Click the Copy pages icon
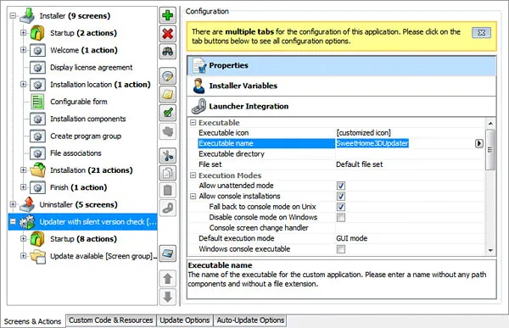This screenshot has height=328, width=509. [167, 173]
